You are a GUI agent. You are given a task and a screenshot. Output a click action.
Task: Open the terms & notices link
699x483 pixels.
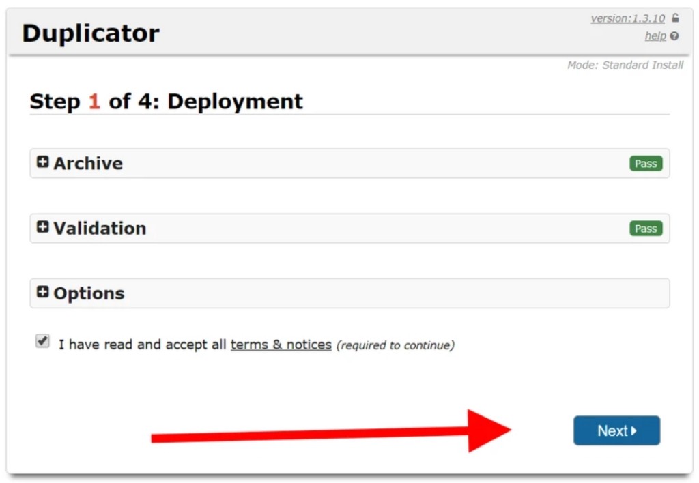click(281, 345)
